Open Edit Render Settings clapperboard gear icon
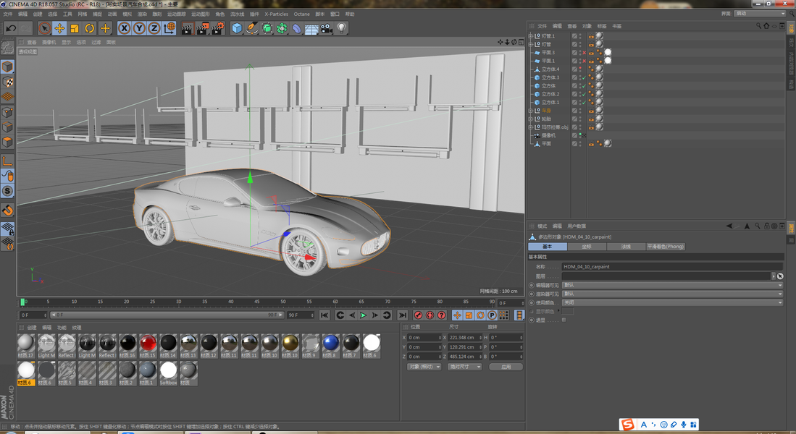Viewport: 796px width, 434px height. (x=217, y=28)
